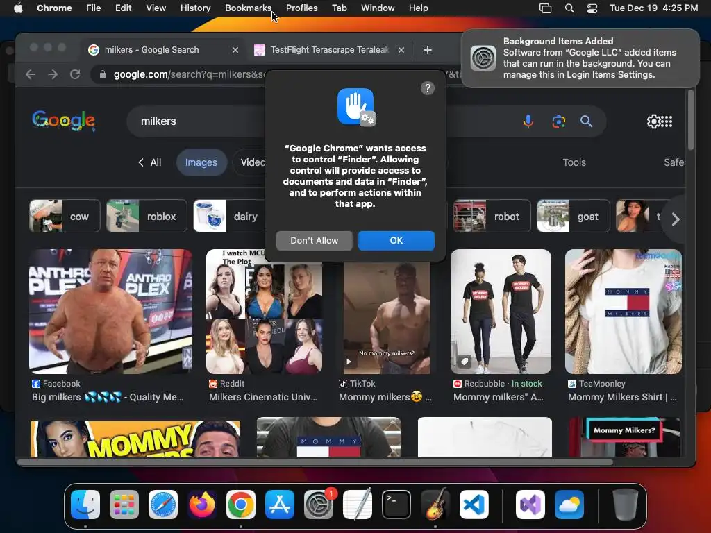The image size is (711, 533).
Task: Open the Reddit Milkers Cinematic Univ... link
Action: pyautogui.click(x=263, y=397)
